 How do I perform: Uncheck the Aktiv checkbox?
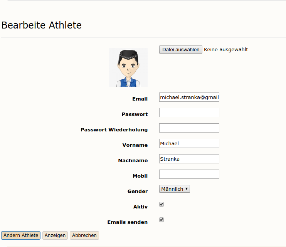(x=162, y=204)
